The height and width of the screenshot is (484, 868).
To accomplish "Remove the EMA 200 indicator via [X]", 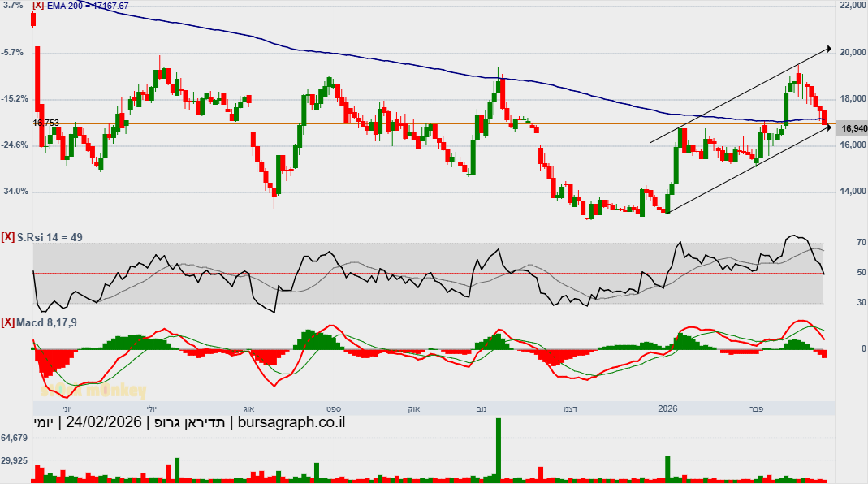I will (38, 6).
